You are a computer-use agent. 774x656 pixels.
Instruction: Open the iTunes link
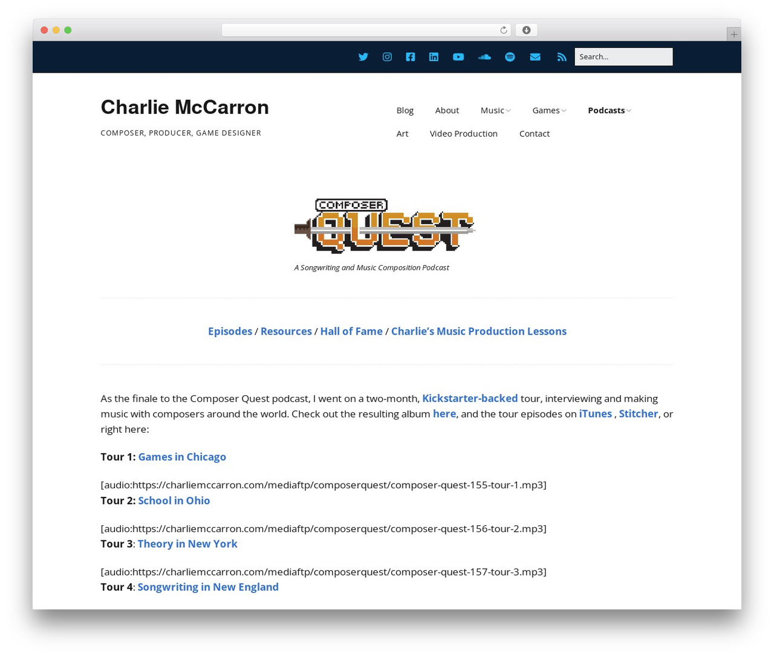pos(596,413)
